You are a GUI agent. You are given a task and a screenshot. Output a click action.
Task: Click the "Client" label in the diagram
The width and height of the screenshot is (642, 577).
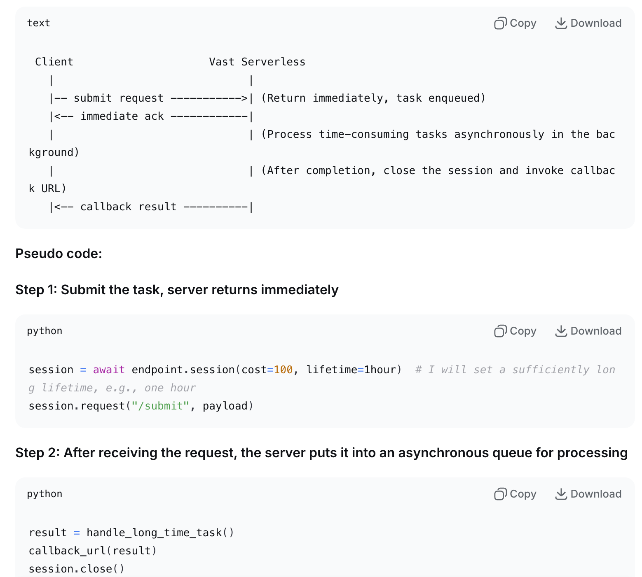(54, 62)
